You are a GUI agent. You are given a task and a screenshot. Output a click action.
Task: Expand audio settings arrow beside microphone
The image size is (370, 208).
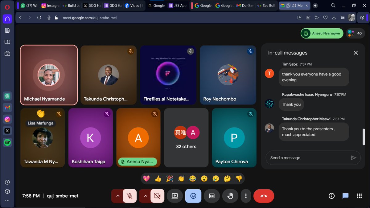(117, 196)
